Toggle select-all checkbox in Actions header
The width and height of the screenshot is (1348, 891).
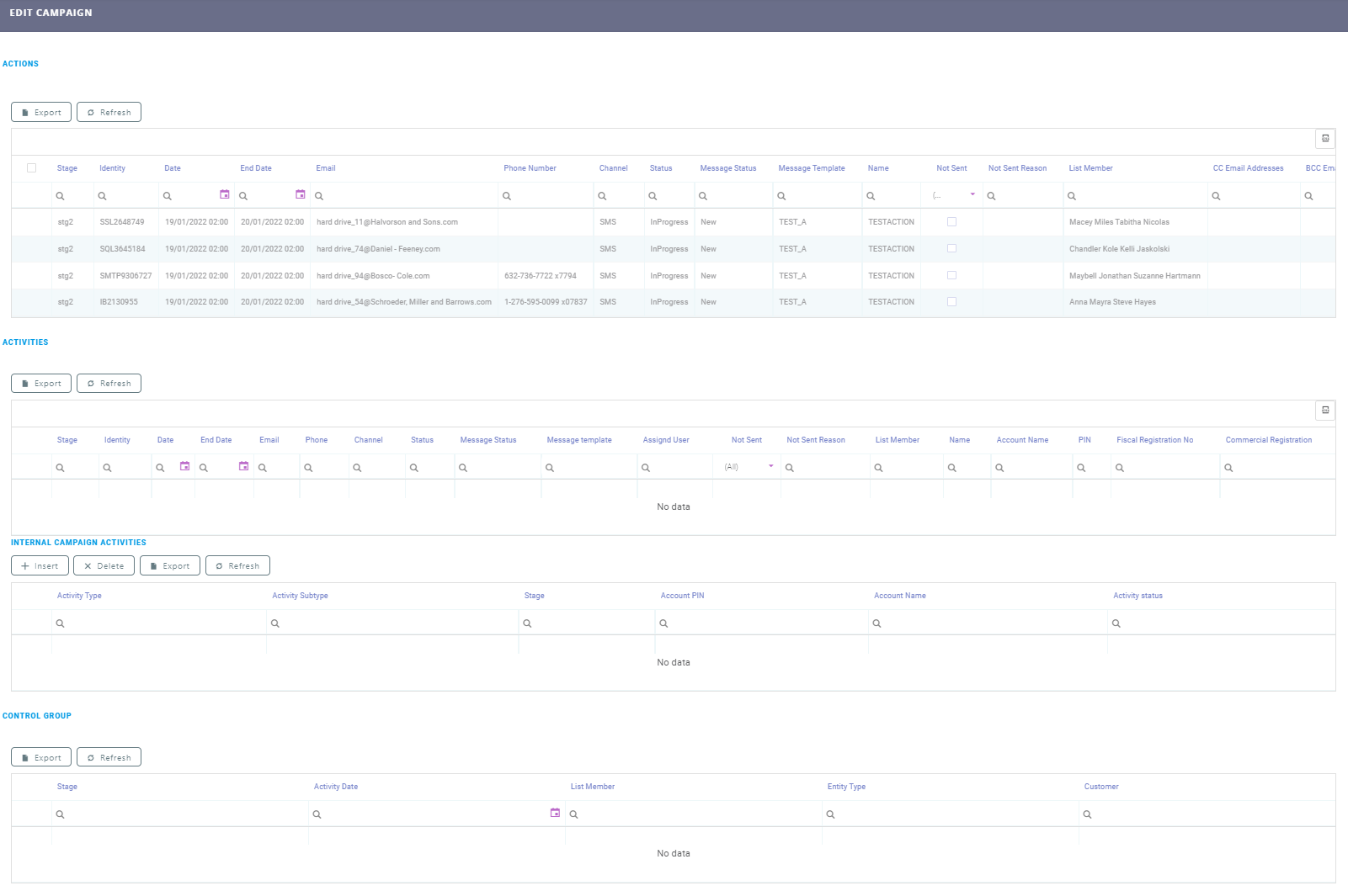click(x=32, y=168)
